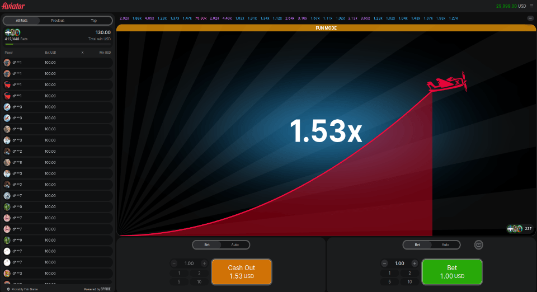
Task: Open the hamburger menu at top right
Action: (x=531, y=6)
